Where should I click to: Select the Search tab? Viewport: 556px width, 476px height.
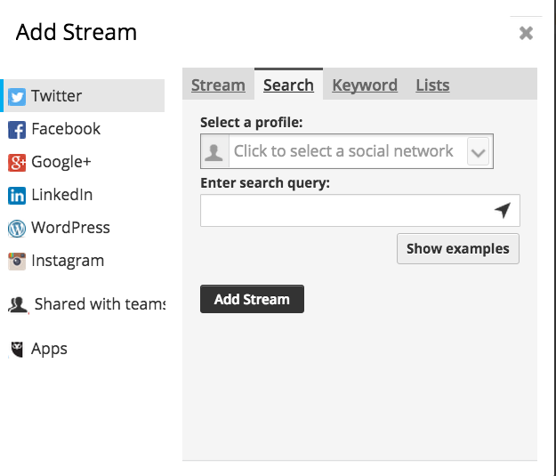click(288, 85)
